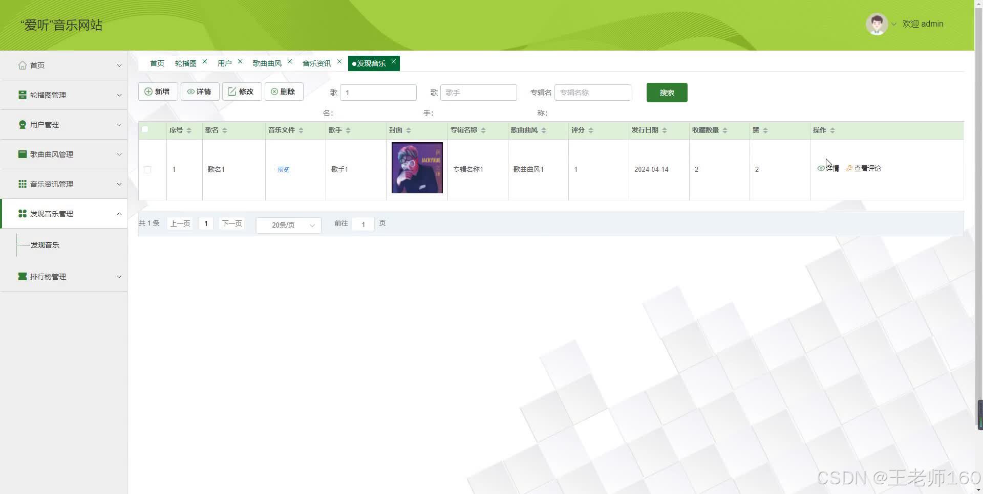Switch to the 首页 tab
This screenshot has height=494, width=983.
click(157, 63)
